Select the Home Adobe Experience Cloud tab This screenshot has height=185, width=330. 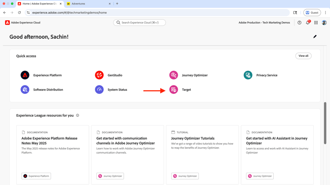[x=40, y=4]
